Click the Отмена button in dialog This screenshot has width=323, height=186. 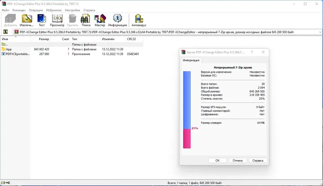pyautogui.click(x=237, y=161)
